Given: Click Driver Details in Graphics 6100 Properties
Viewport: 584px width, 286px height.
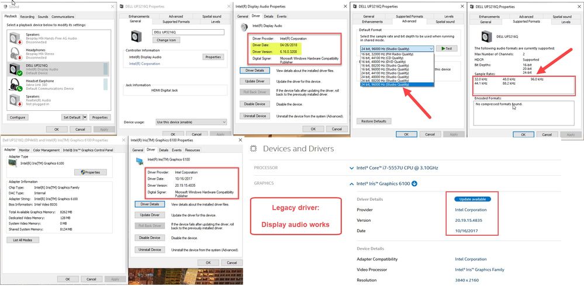Looking at the screenshot, I should pos(149,204).
